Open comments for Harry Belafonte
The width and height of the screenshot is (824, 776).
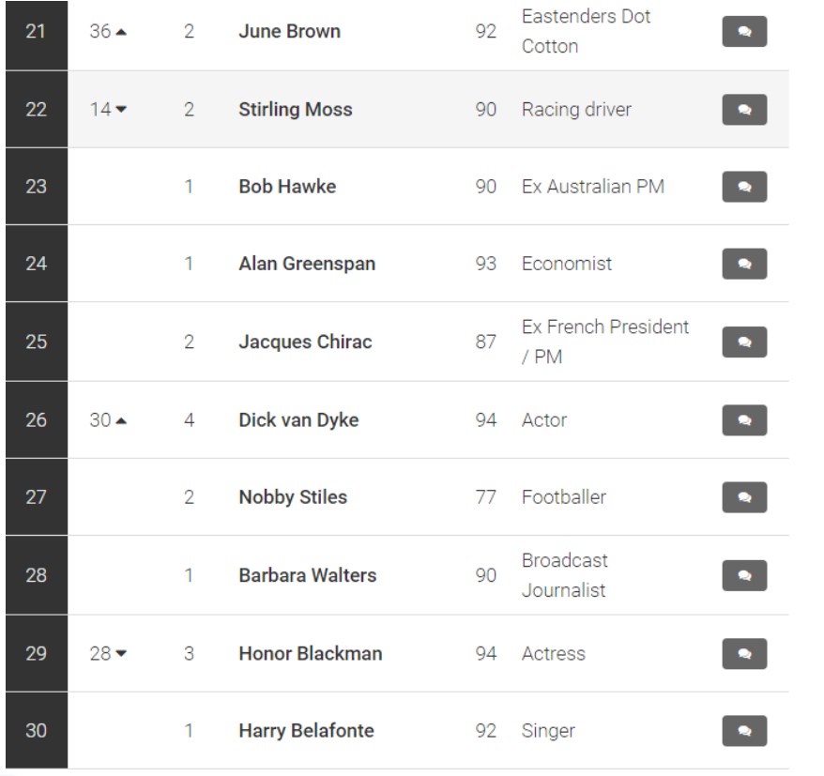[744, 731]
